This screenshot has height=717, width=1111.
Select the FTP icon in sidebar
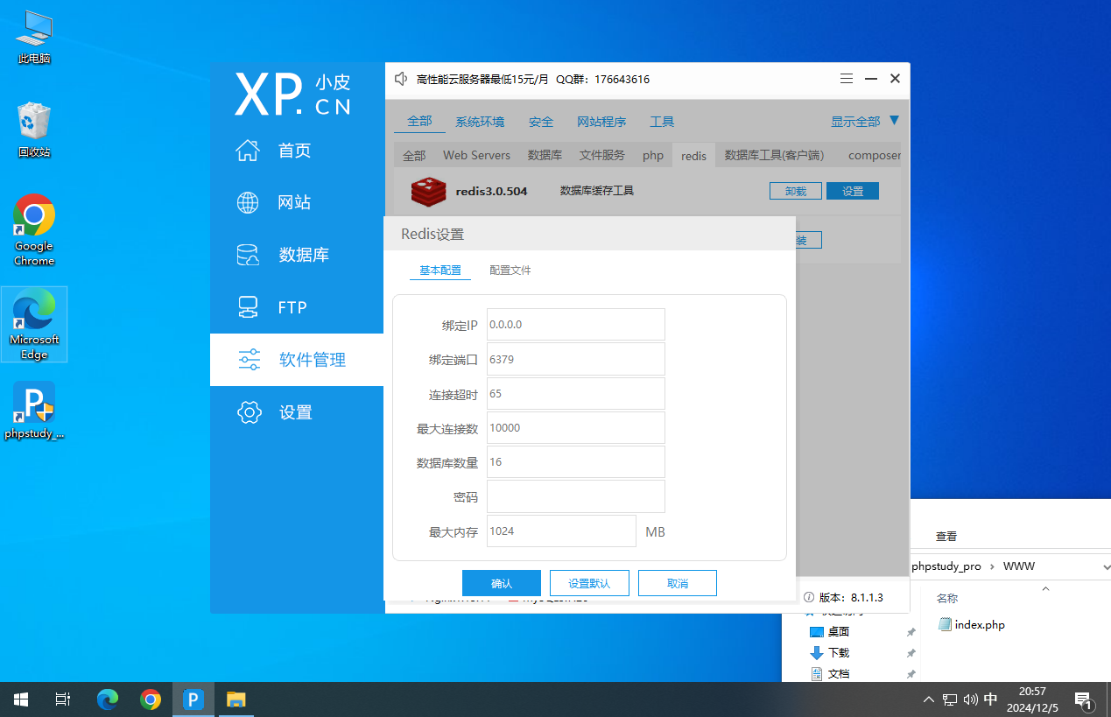click(248, 307)
